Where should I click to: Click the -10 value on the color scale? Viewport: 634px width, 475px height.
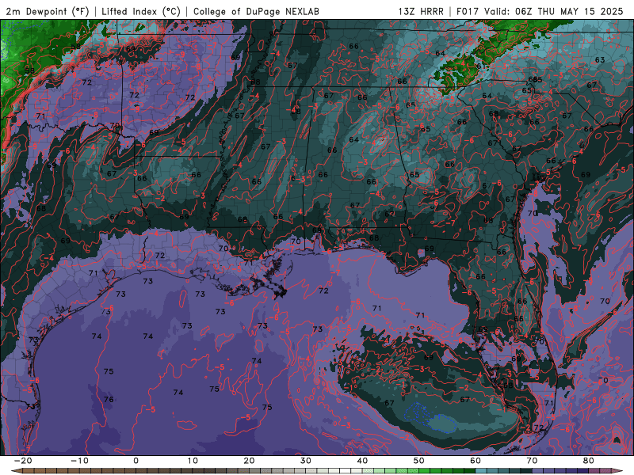tap(79, 461)
